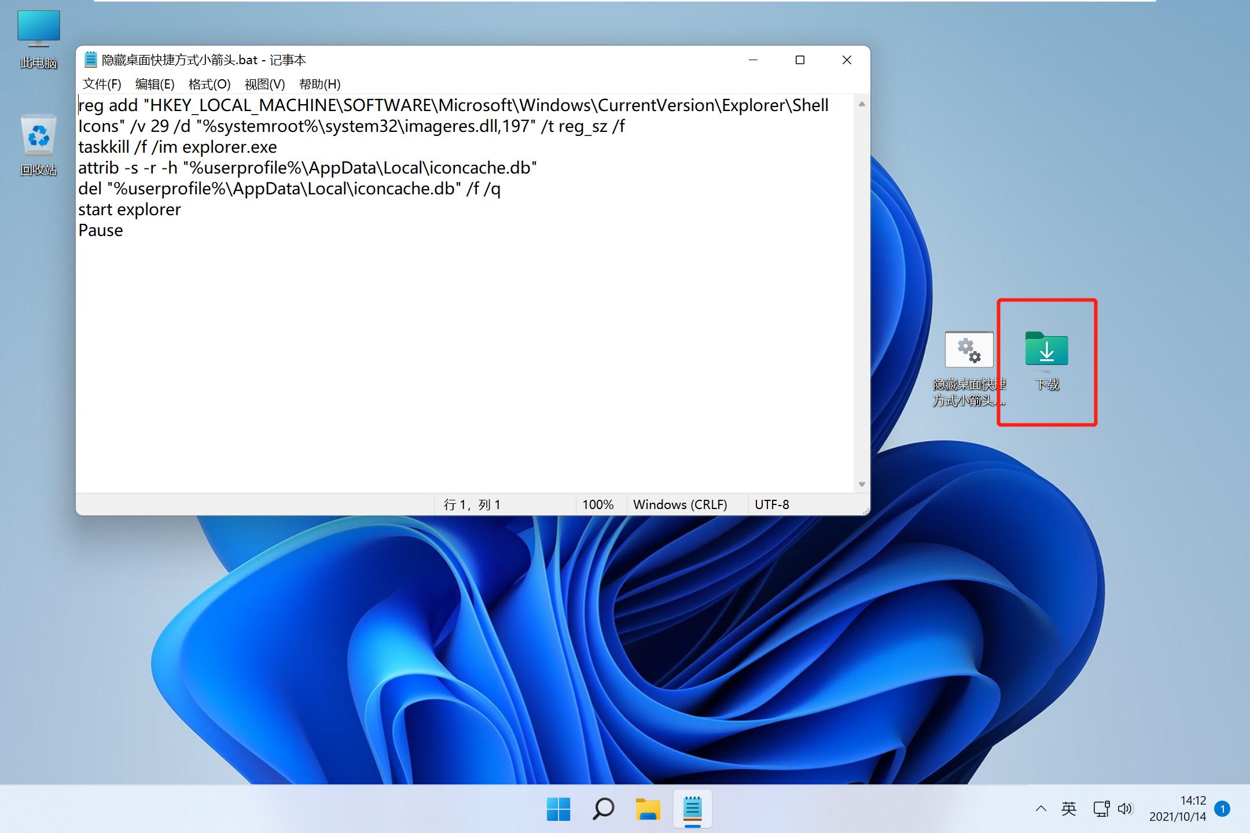Screen dimensions: 1250x833
Task: Open the 文件(F) menu in Notepad
Action: pyautogui.click(x=102, y=84)
